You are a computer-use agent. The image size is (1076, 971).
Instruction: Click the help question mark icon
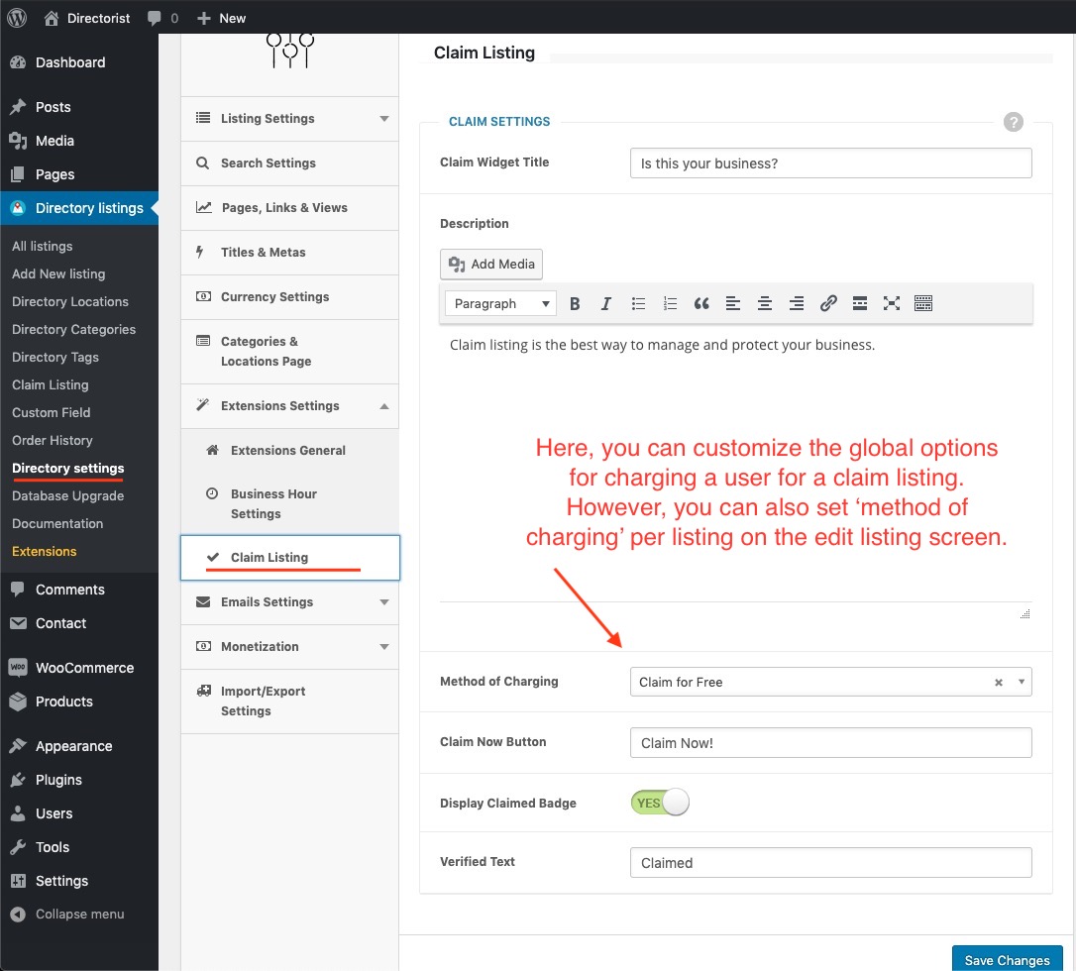pyautogui.click(x=1014, y=122)
